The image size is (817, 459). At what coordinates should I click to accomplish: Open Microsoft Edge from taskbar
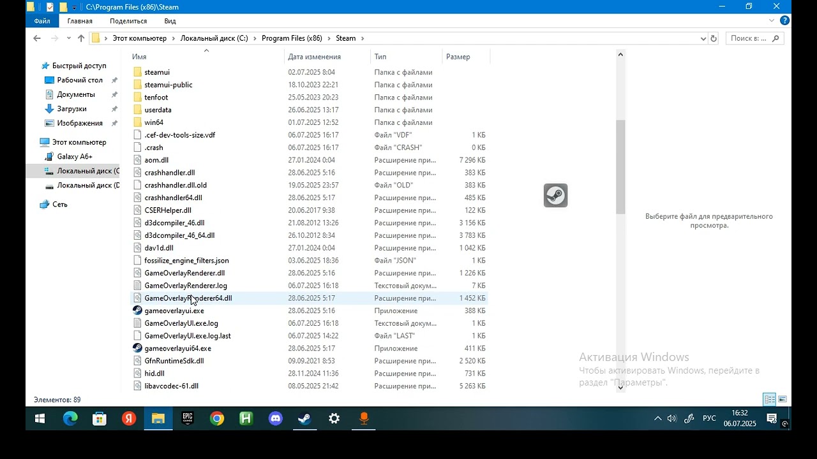pyautogui.click(x=70, y=419)
